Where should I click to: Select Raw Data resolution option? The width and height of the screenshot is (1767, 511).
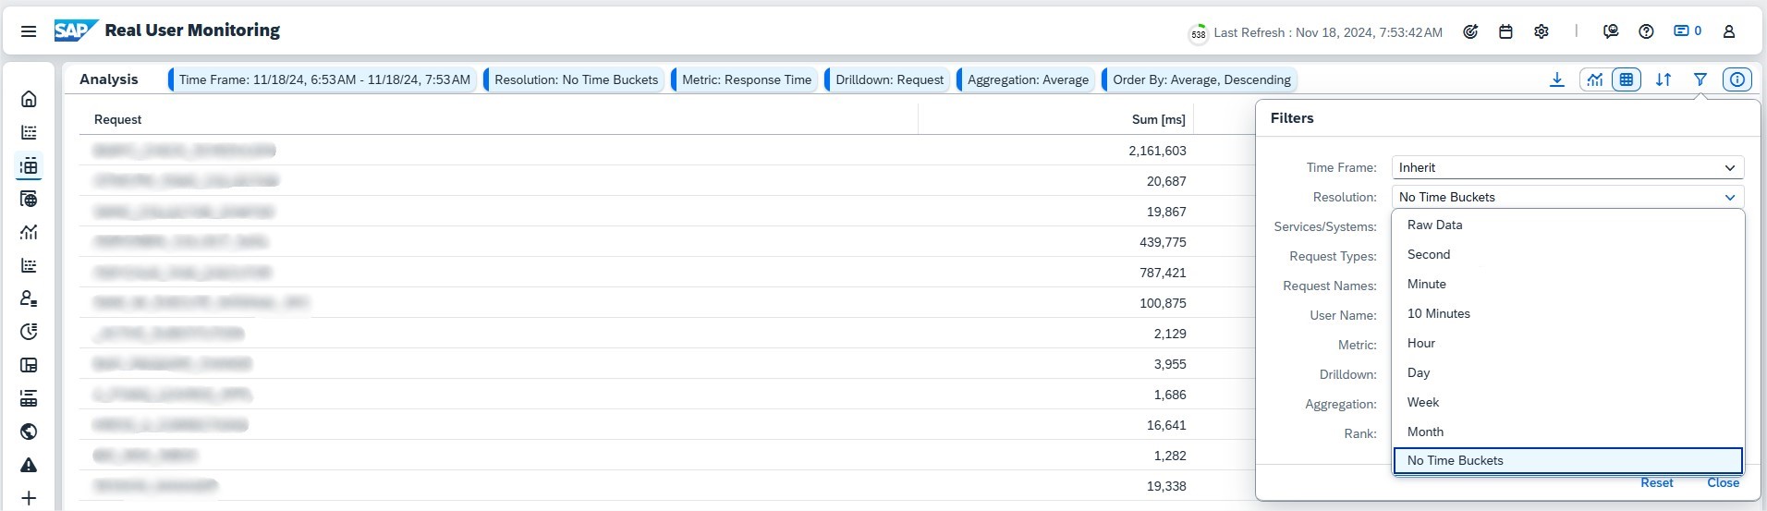point(1434,225)
